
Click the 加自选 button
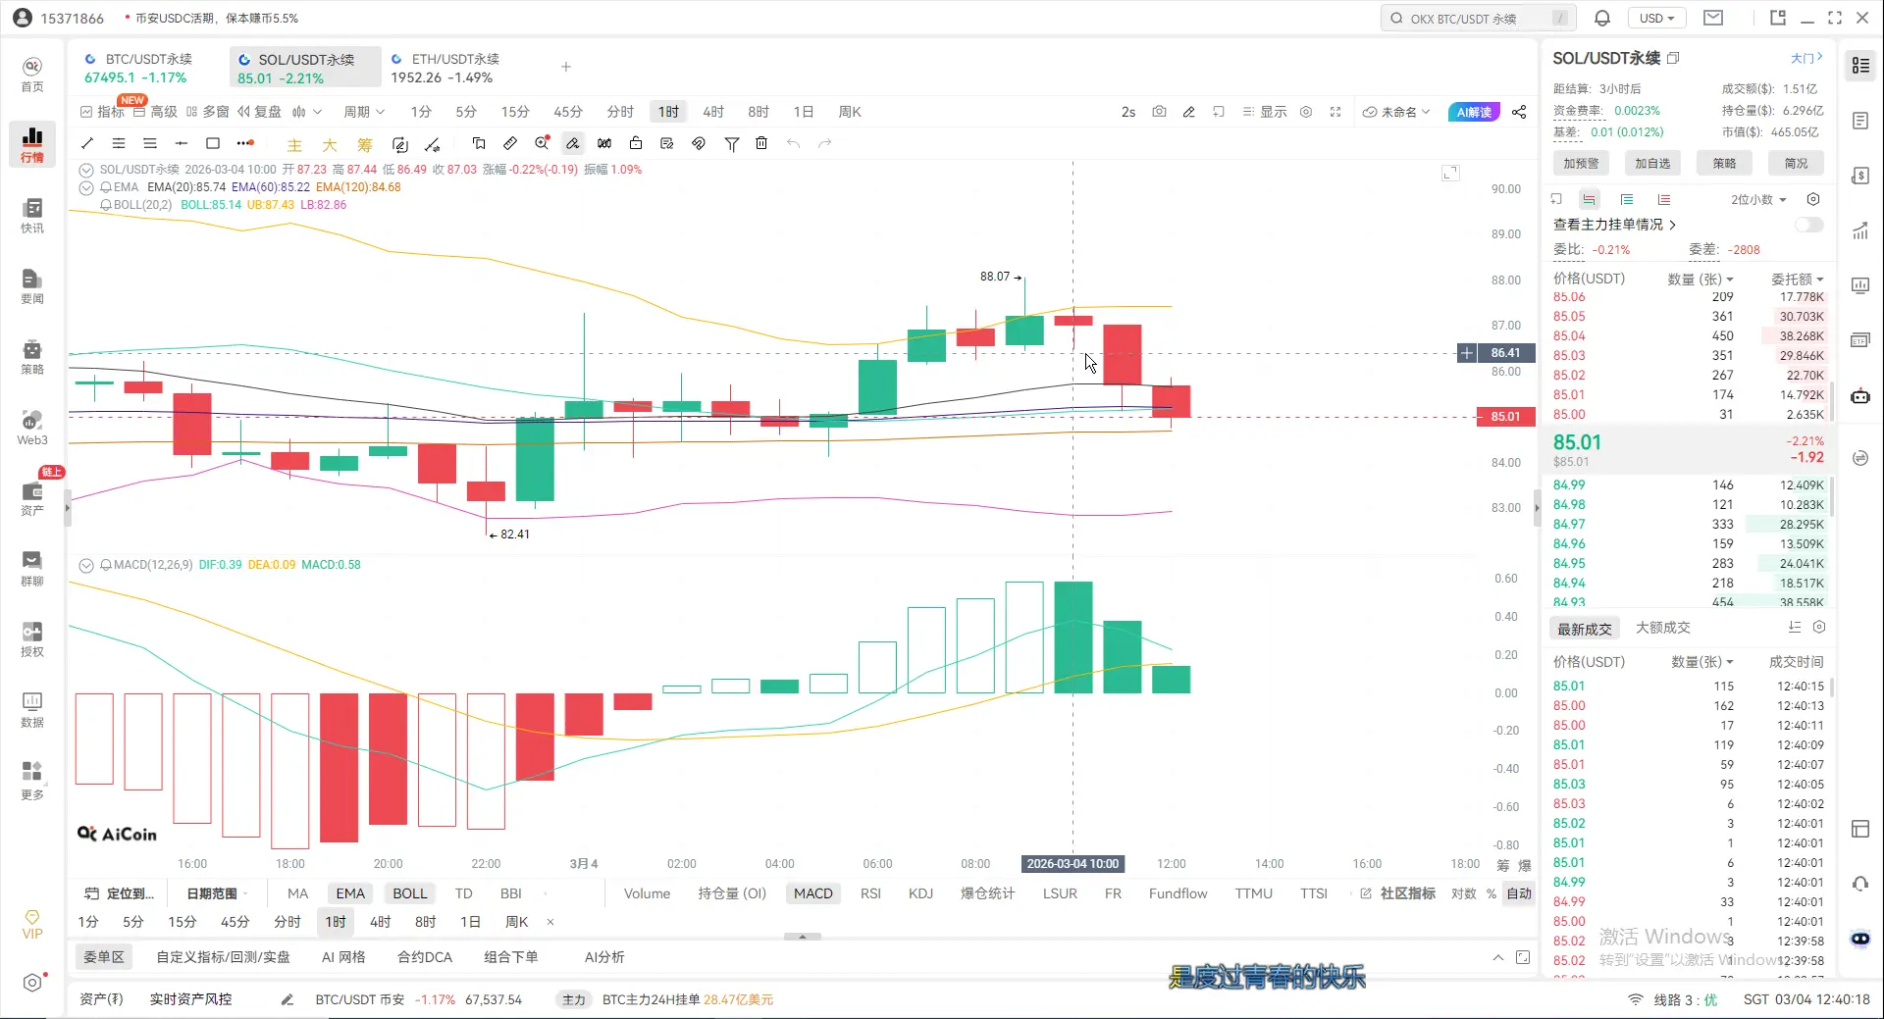[x=1652, y=164]
